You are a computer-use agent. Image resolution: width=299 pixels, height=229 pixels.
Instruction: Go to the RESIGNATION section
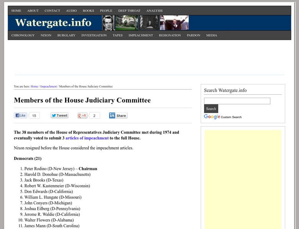click(x=170, y=35)
